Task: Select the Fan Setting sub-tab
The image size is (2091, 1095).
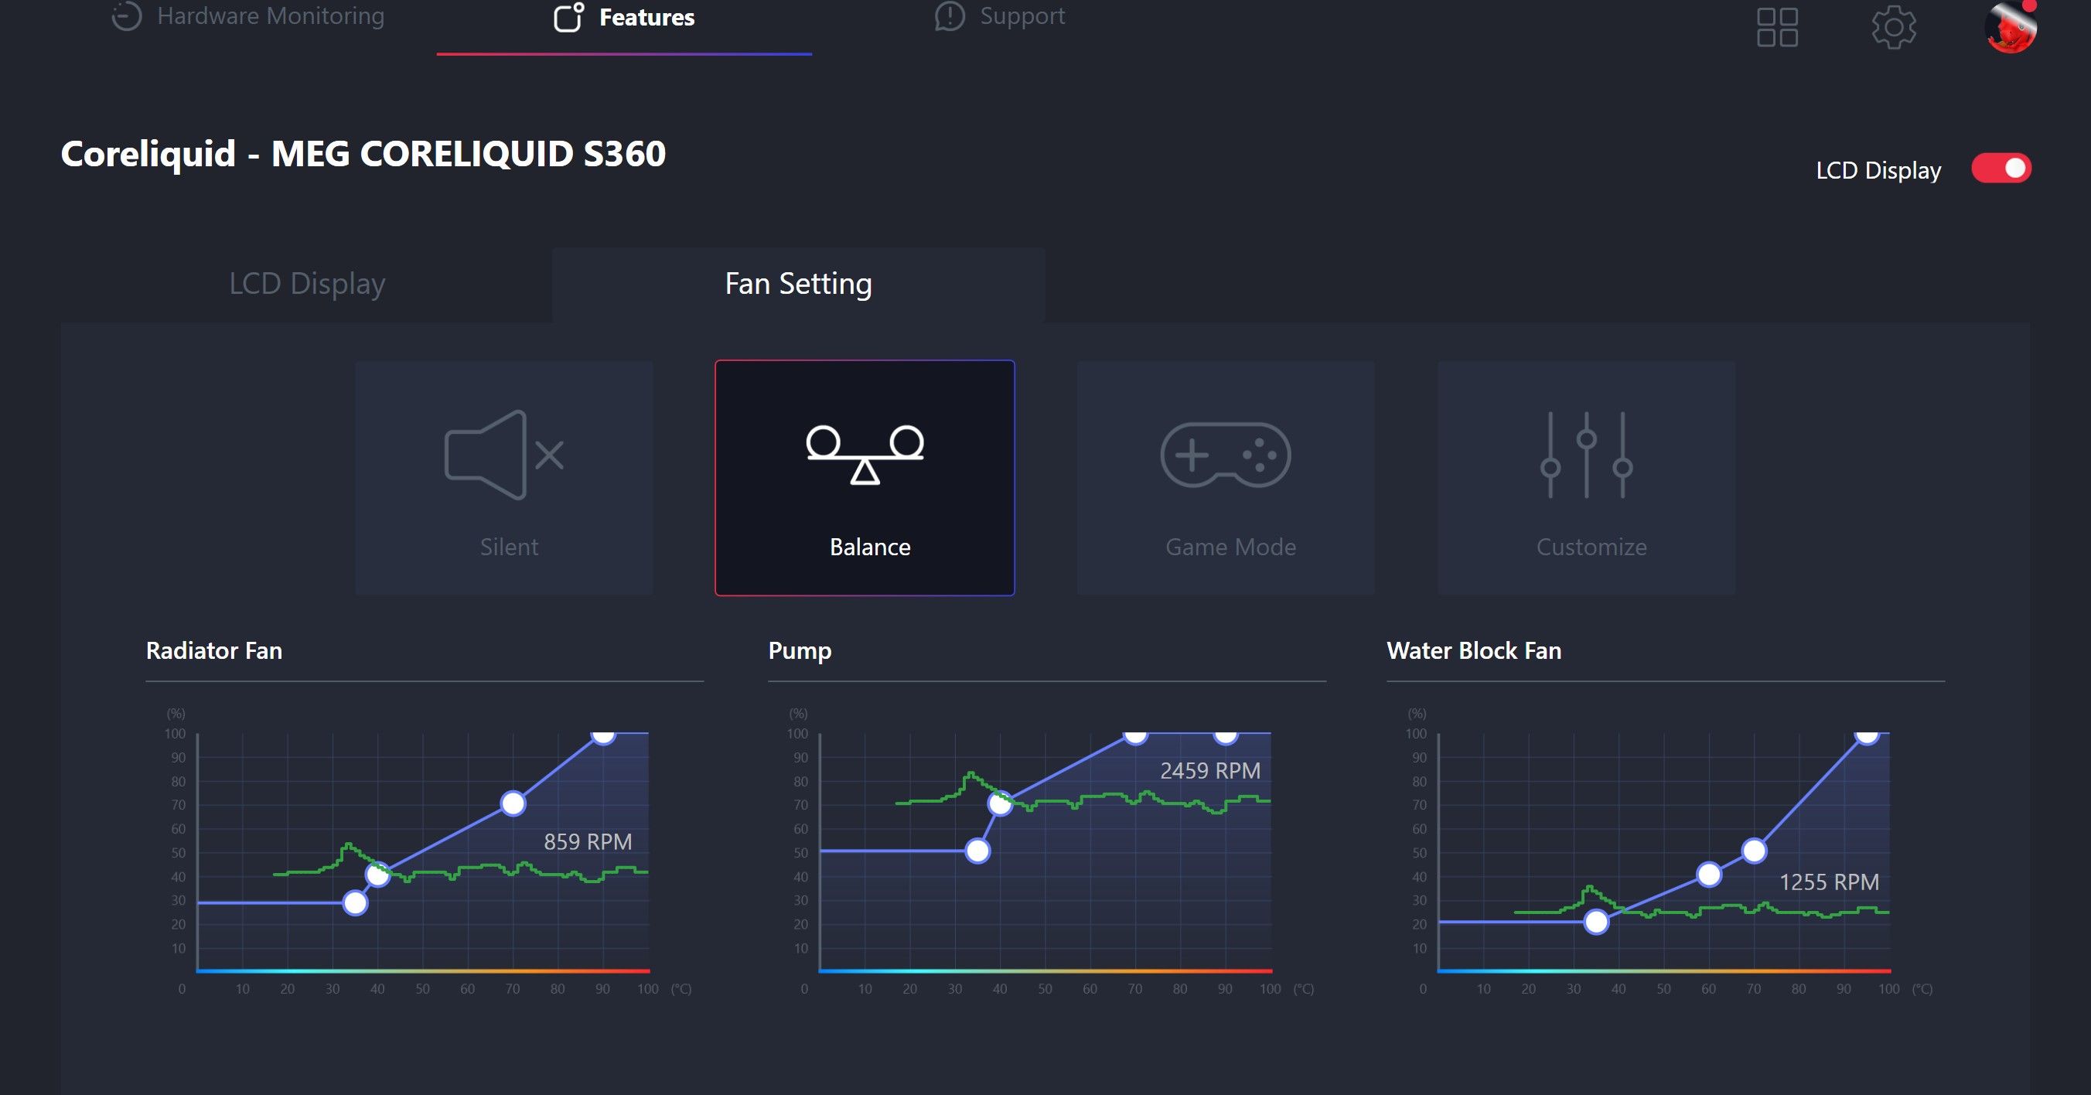Action: 798,284
